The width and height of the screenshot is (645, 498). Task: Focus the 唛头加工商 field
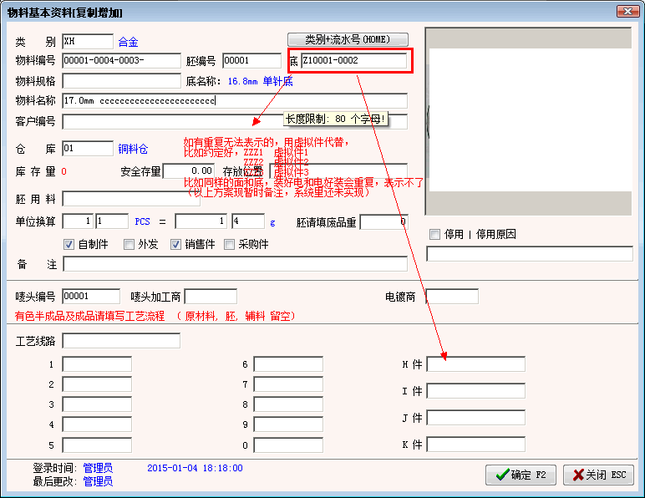211,296
